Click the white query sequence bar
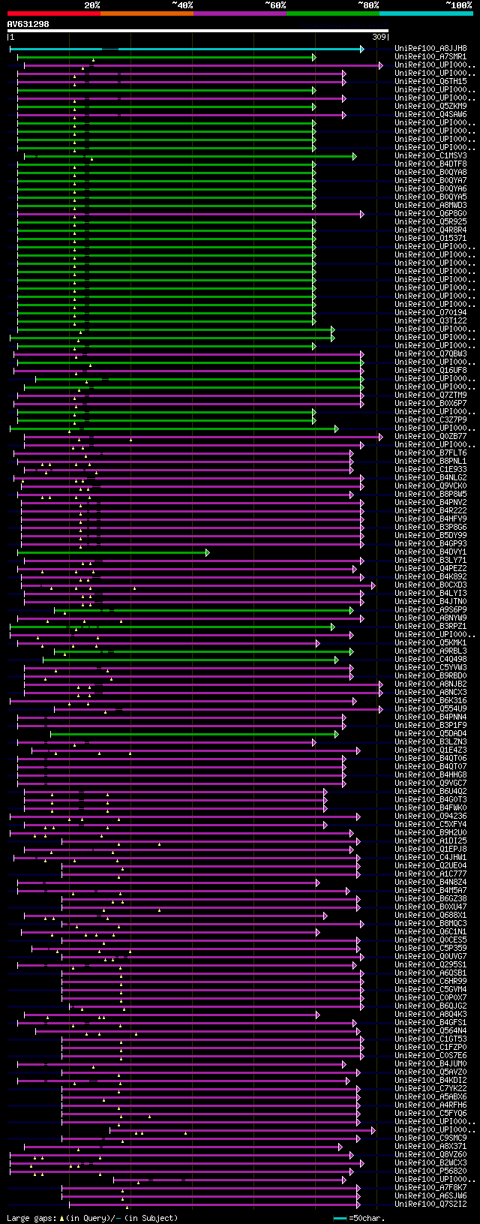 pyautogui.click(x=198, y=31)
